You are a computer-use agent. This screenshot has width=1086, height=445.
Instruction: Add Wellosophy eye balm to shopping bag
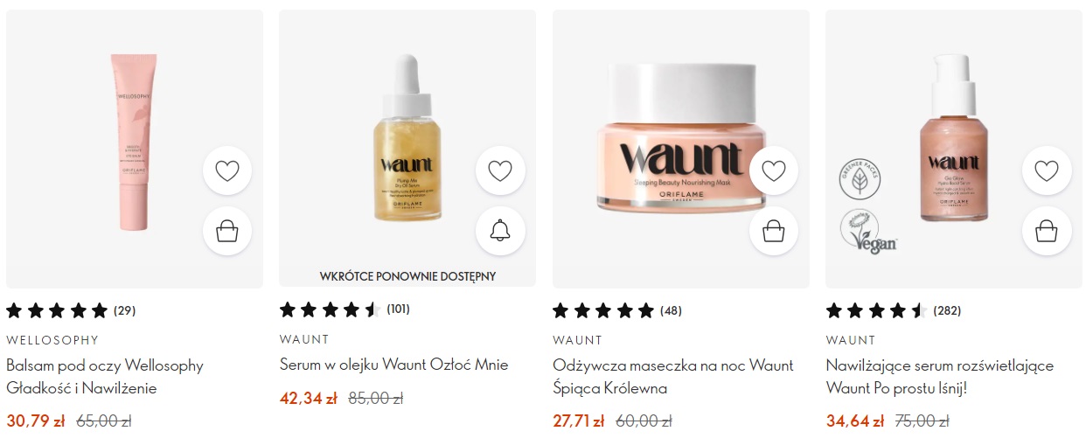click(x=227, y=231)
